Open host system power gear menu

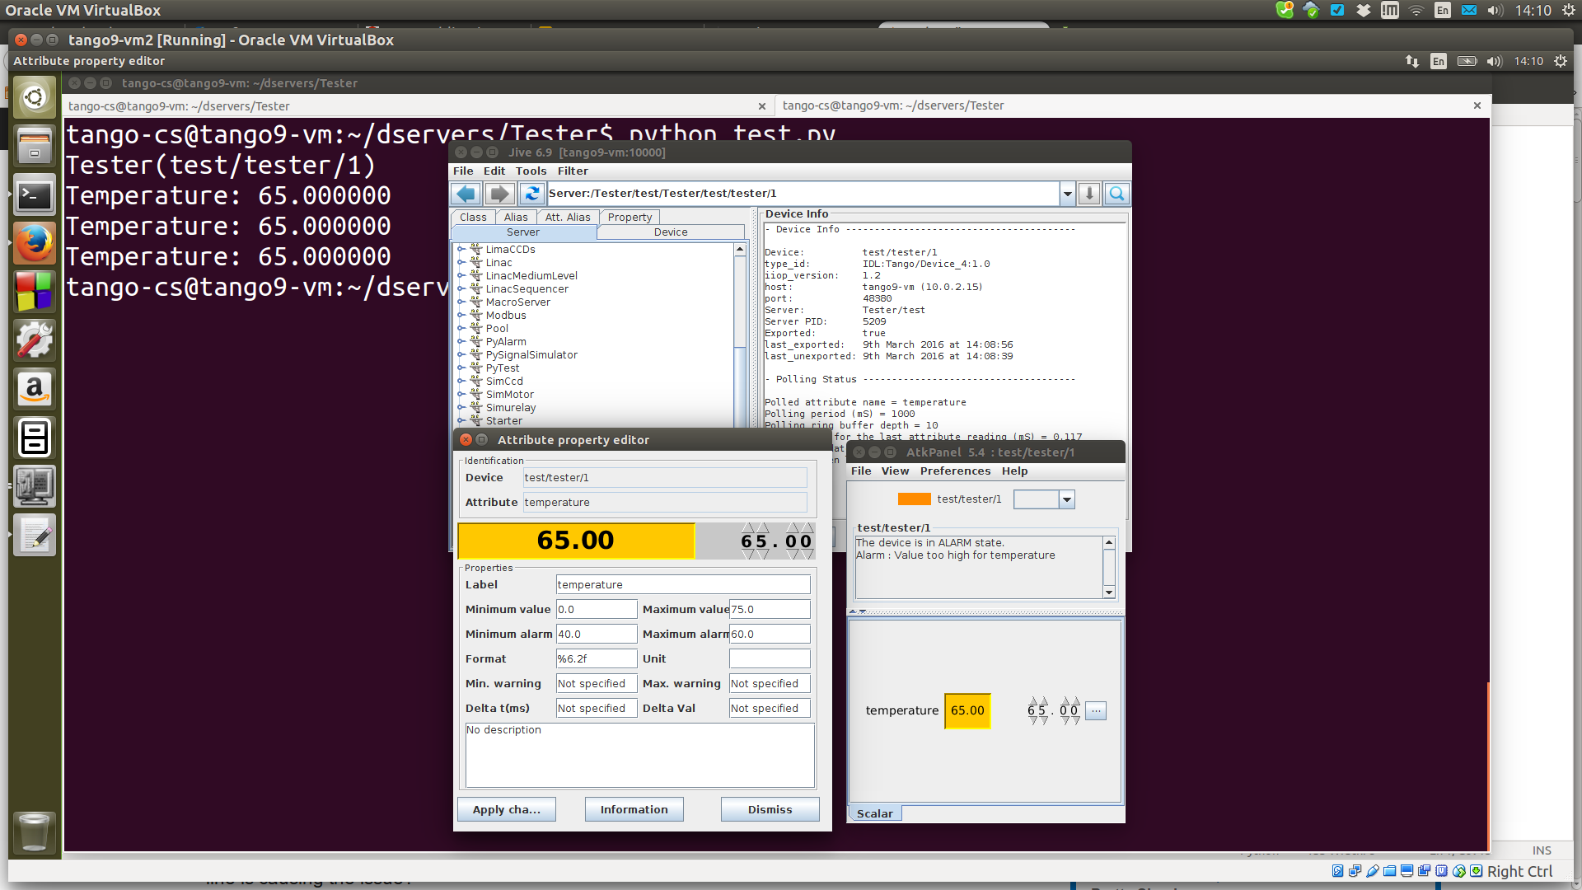1569,10
